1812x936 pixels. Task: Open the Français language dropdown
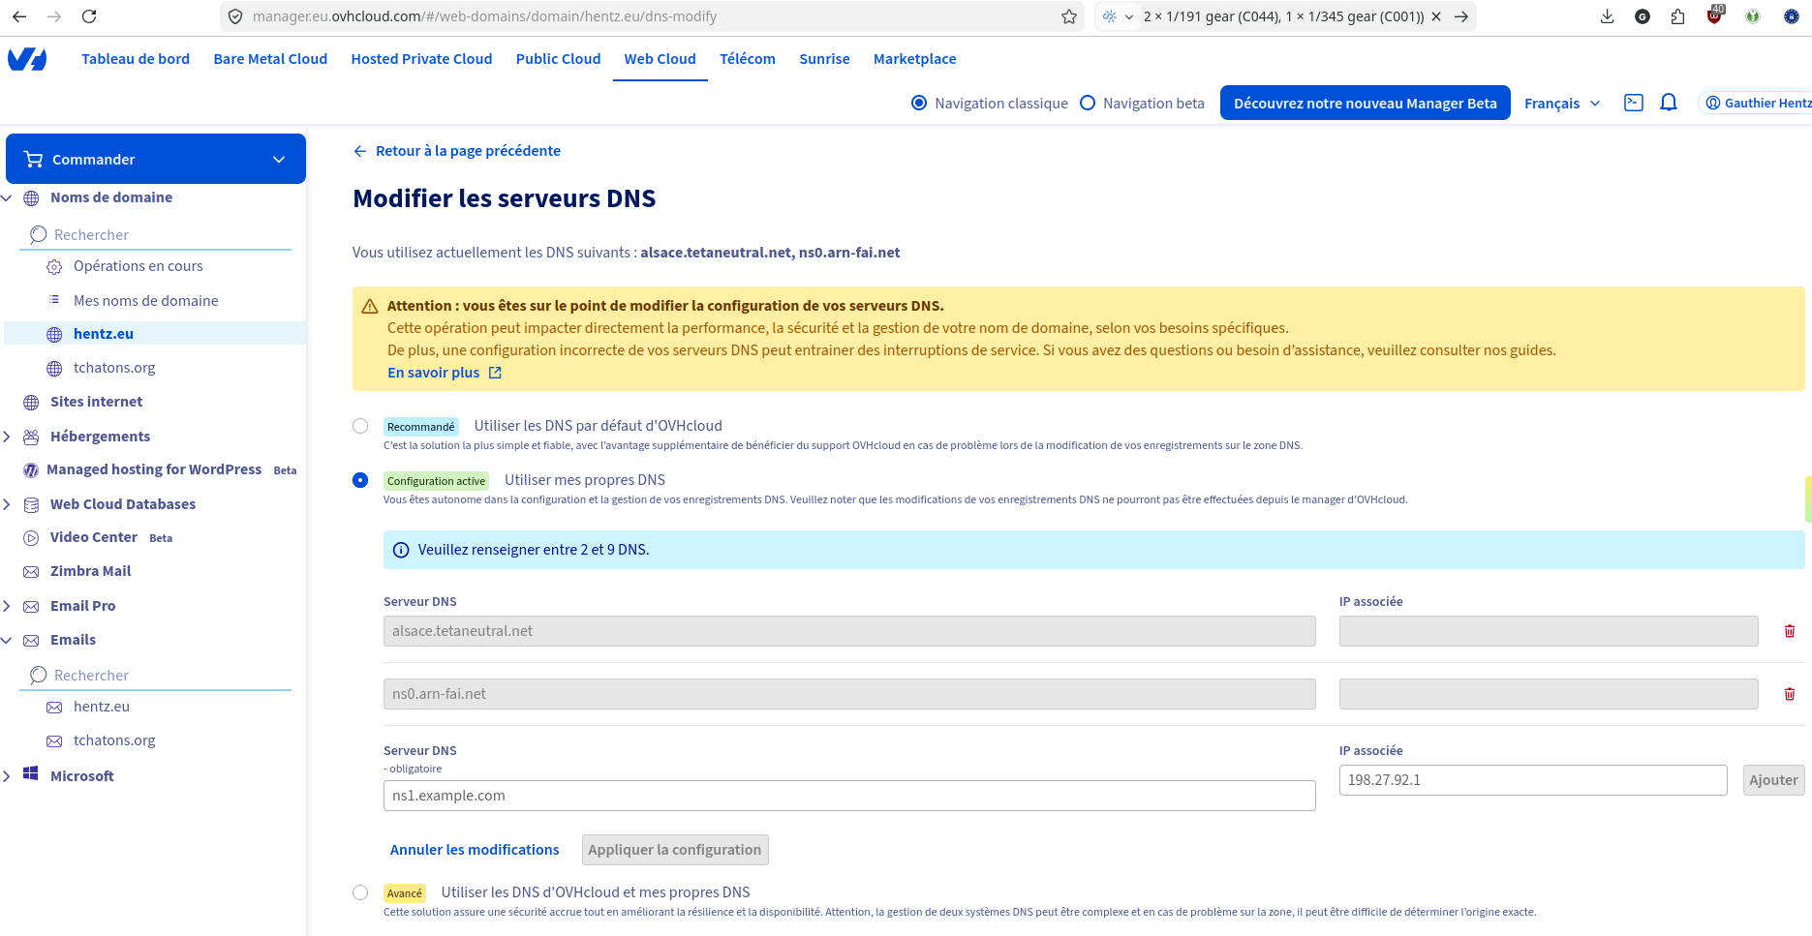click(x=1562, y=103)
